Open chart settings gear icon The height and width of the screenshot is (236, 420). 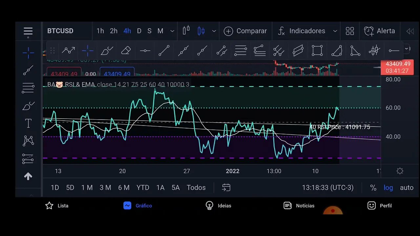point(400,171)
